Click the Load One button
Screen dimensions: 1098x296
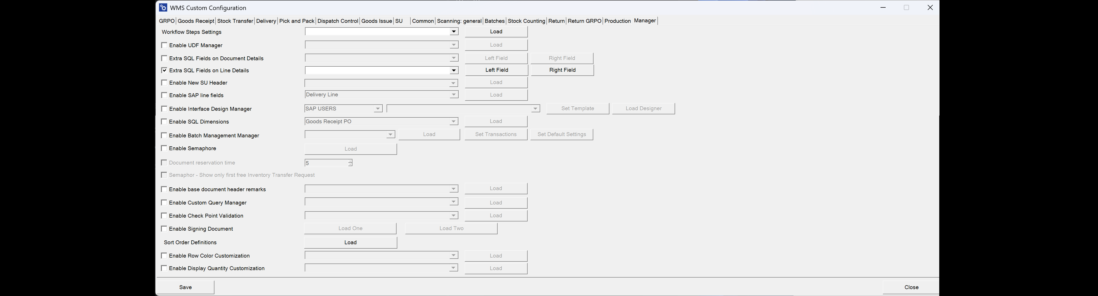pyautogui.click(x=350, y=228)
